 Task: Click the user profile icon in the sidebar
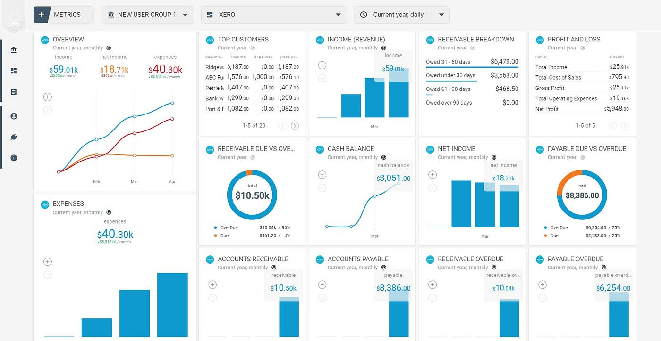tap(14, 115)
